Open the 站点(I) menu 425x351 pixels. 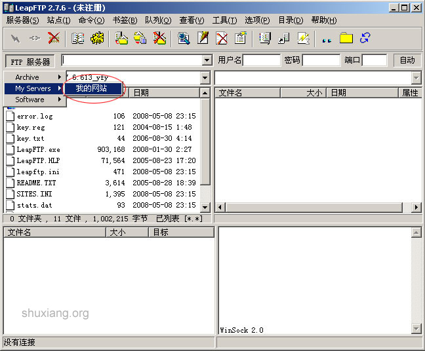coord(58,20)
